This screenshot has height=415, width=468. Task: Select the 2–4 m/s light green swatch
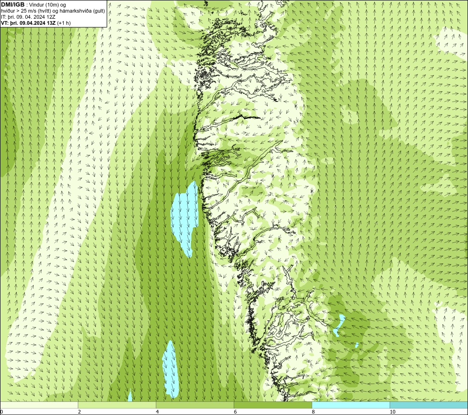pyautogui.click(x=117, y=405)
